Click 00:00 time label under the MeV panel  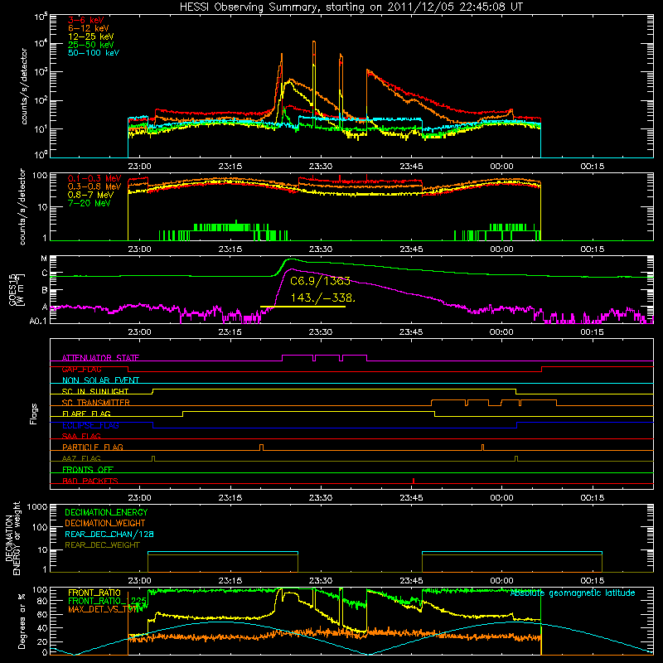(501, 249)
